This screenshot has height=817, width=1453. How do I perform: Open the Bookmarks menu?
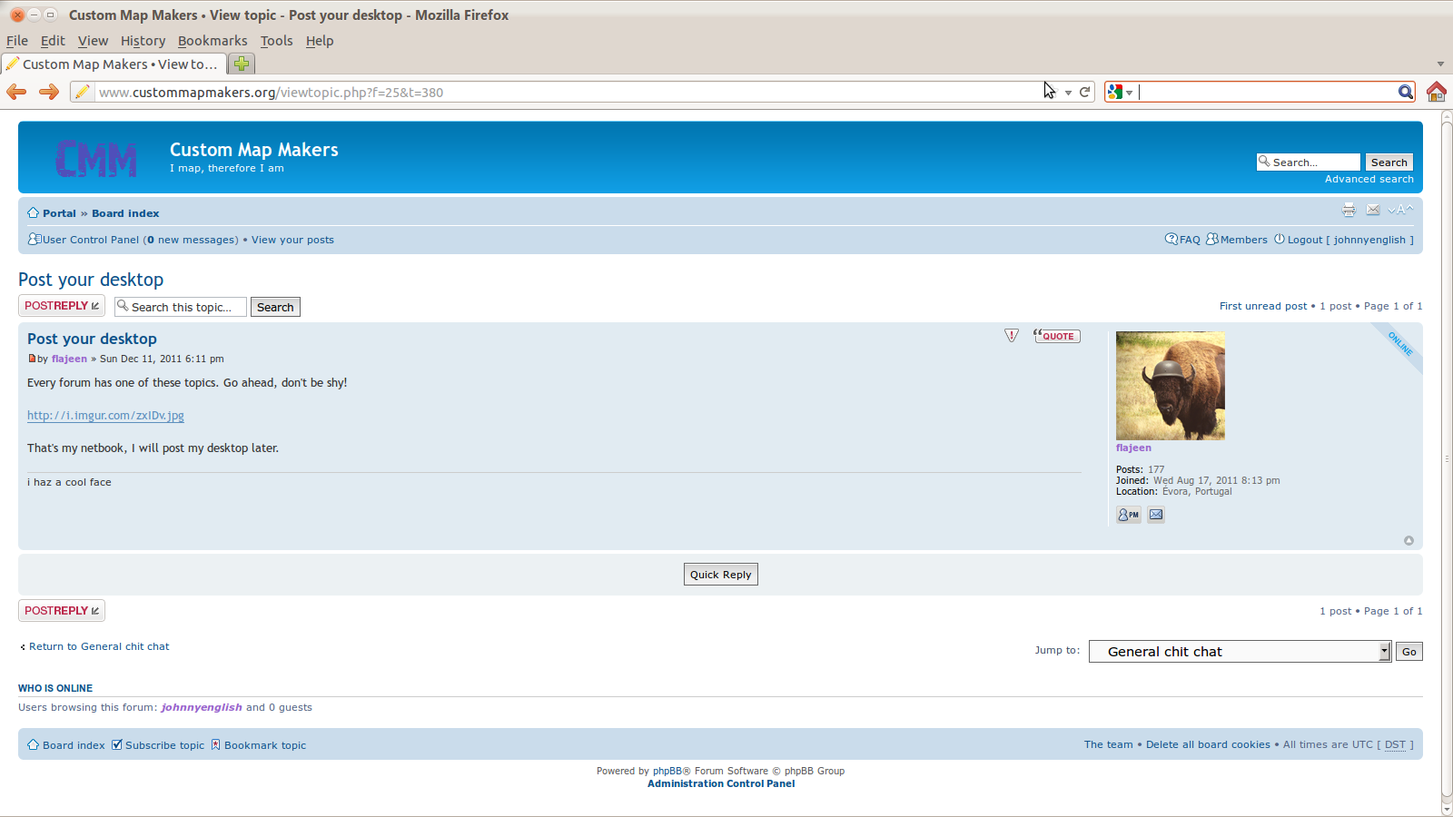coord(213,41)
